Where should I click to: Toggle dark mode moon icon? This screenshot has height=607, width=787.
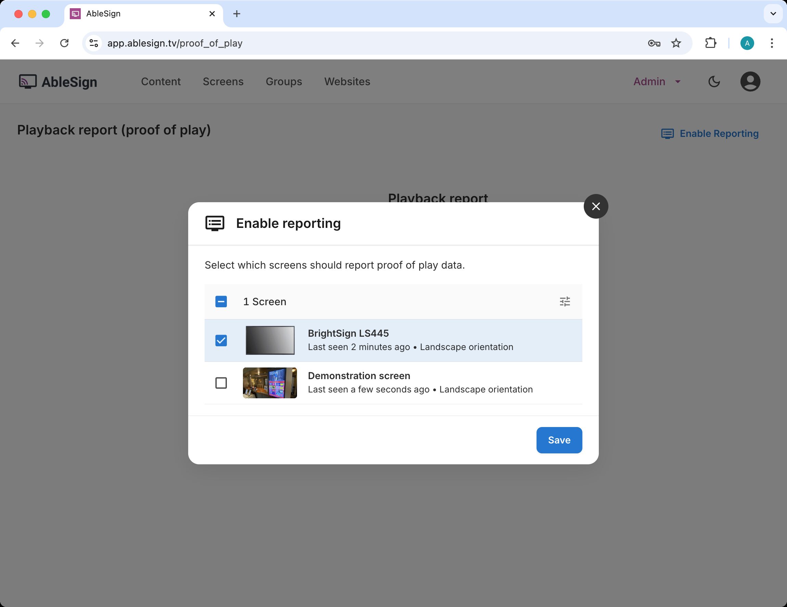(x=714, y=82)
